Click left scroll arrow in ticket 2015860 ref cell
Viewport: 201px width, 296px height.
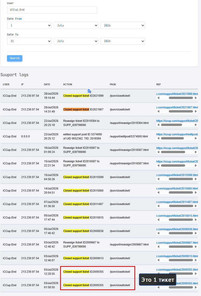click(158, 192)
